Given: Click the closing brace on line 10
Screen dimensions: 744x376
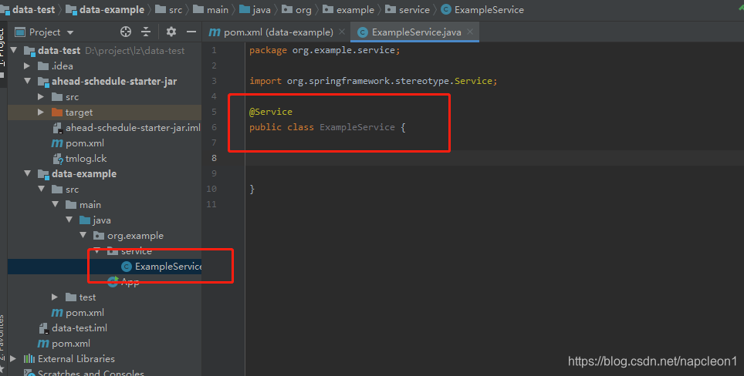Looking at the screenshot, I should [252, 189].
